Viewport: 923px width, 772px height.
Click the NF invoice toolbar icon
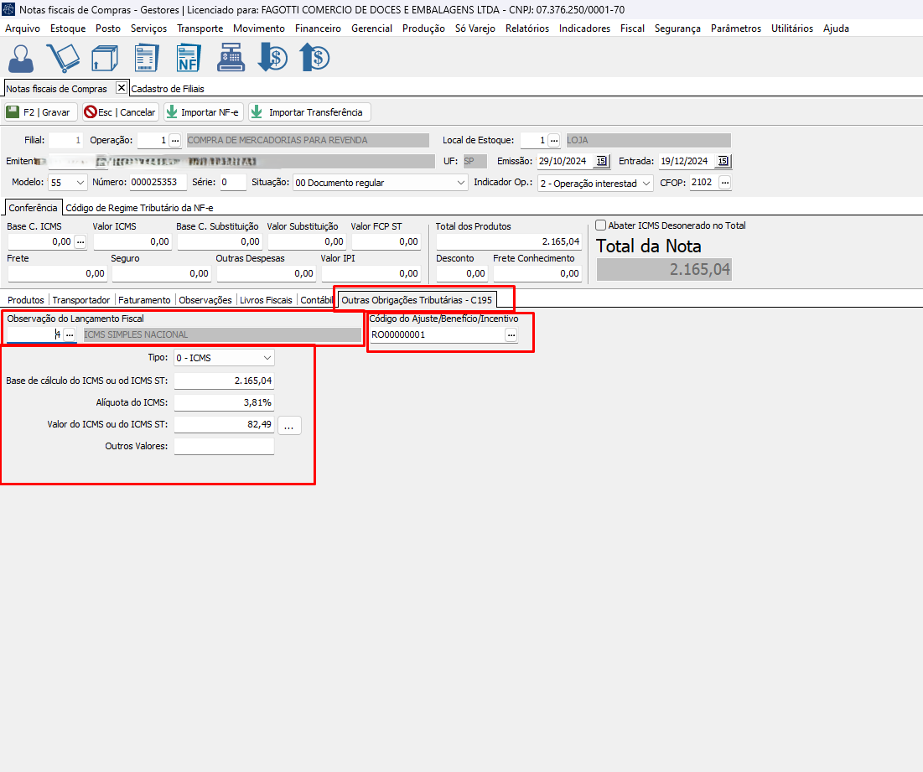click(x=188, y=58)
